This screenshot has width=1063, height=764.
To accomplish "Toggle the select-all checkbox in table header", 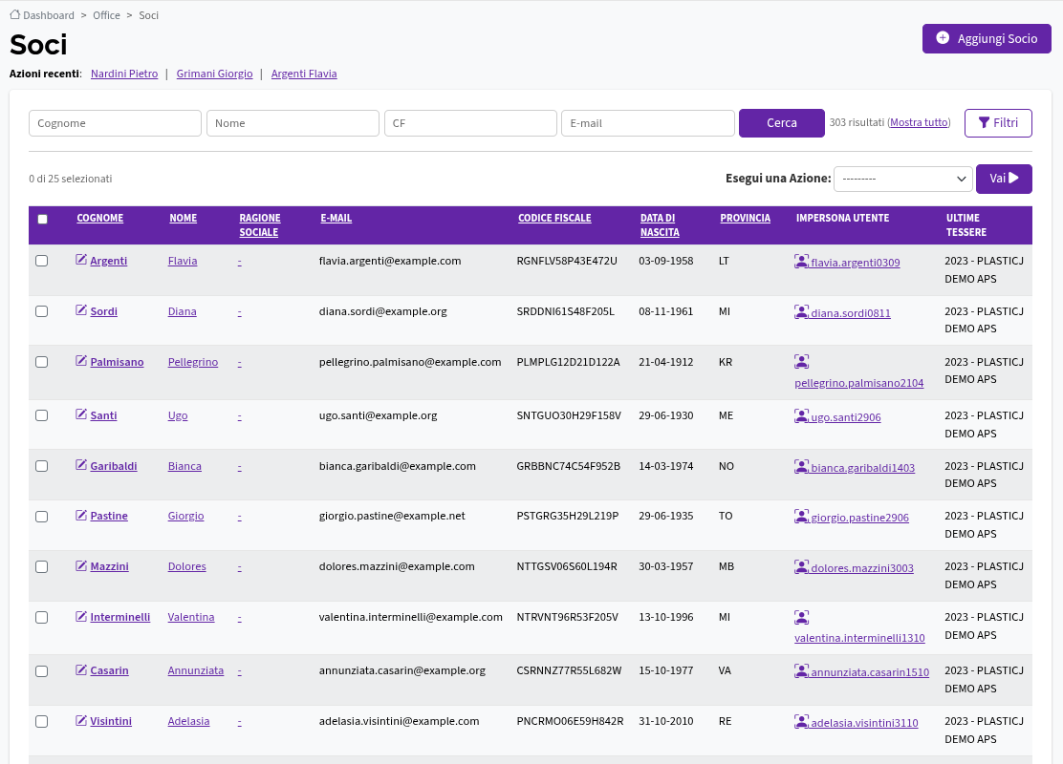I will click(43, 219).
